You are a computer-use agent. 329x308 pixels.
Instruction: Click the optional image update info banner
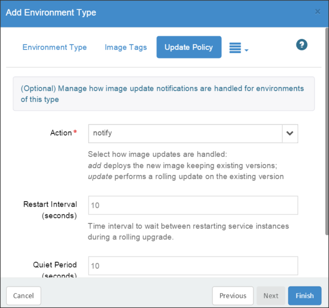[x=163, y=94]
